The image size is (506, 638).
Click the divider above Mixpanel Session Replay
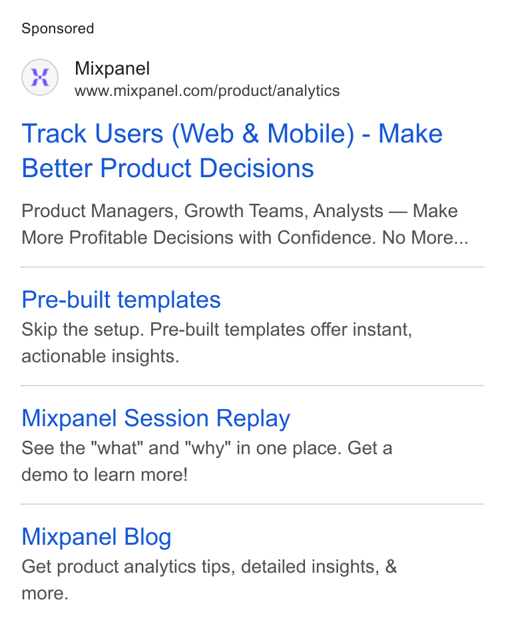pos(252,386)
